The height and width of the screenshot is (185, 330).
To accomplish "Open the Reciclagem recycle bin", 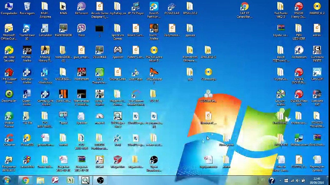I will coord(27,8).
